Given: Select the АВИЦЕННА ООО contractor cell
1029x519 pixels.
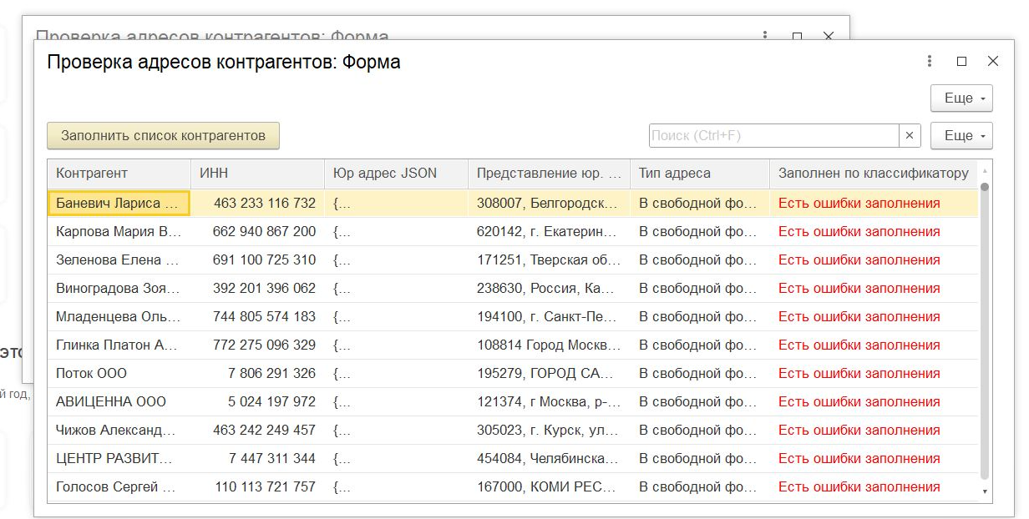Looking at the screenshot, I should coord(118,402).
